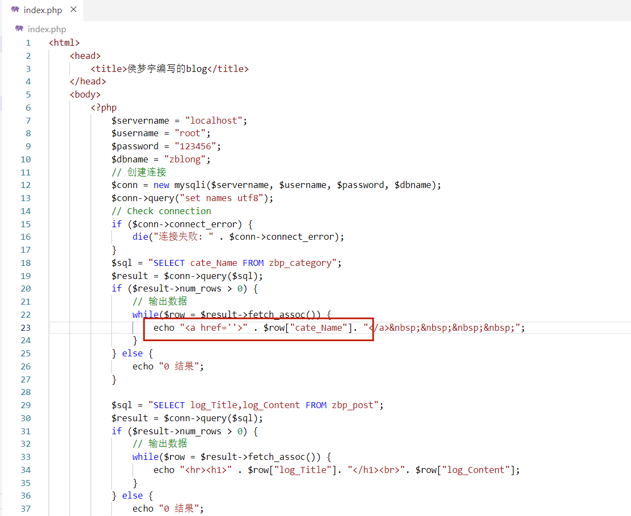631x516 pixels.
Task: Click log_Title,log_Content in line 29 query
Action: pyautogui.click(x=245, y=405)
